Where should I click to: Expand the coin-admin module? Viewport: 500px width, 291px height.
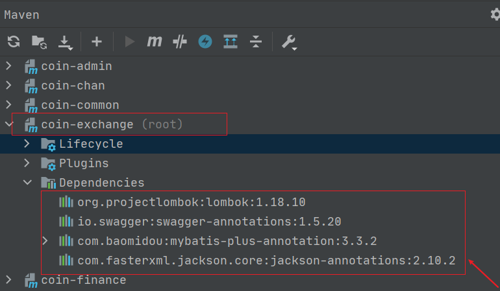coord(8,66)
